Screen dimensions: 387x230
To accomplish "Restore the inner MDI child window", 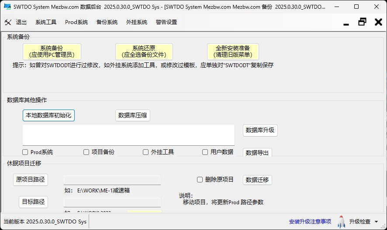I will (362, 22).
